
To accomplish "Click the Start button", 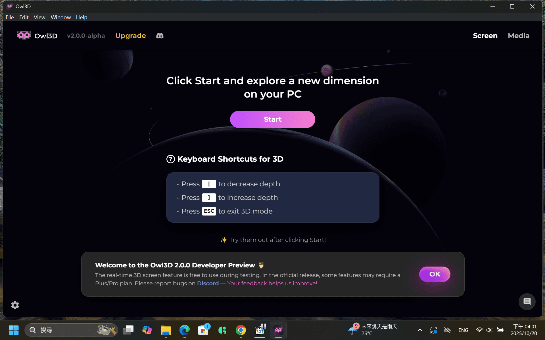I will point(273,119).
